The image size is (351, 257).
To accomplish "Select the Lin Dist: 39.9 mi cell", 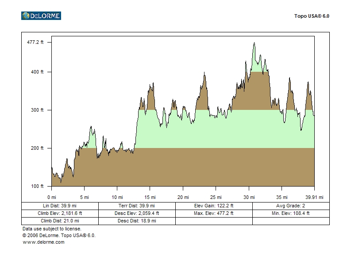I will tap(60, 206).
